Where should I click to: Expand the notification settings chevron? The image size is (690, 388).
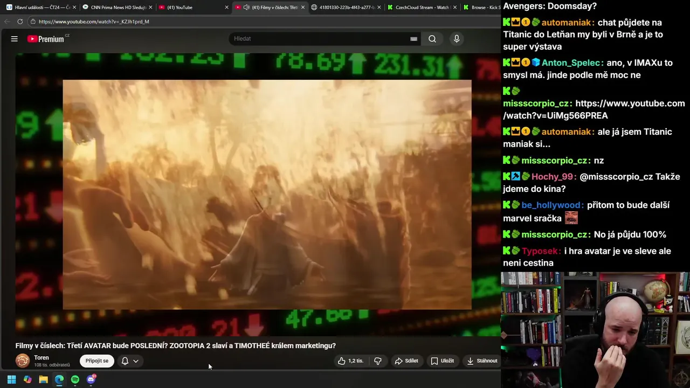pos(136,361)
